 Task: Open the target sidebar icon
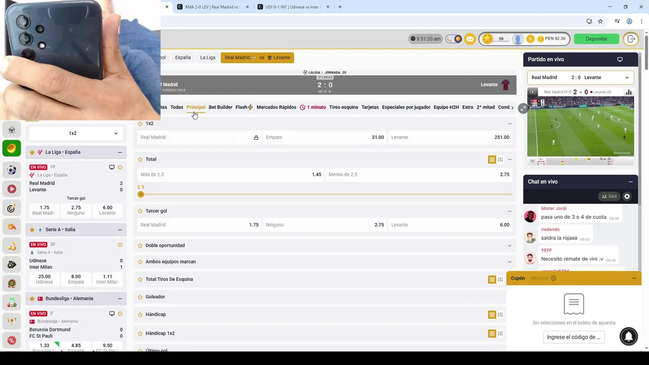[x=12, y=208]
